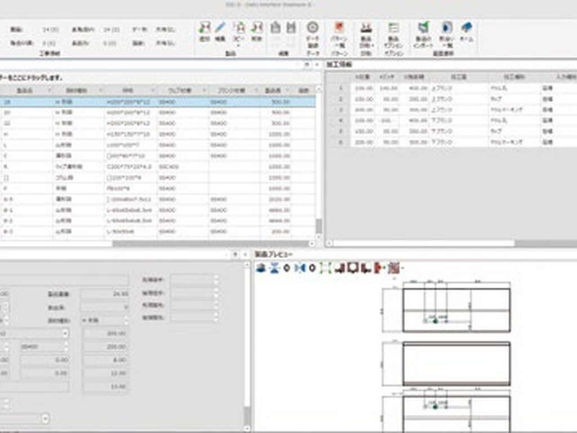Click the blue 3D view icon in preview toolbar
The width and height of the screenshot is (577, 433).
tap(261, 268)
